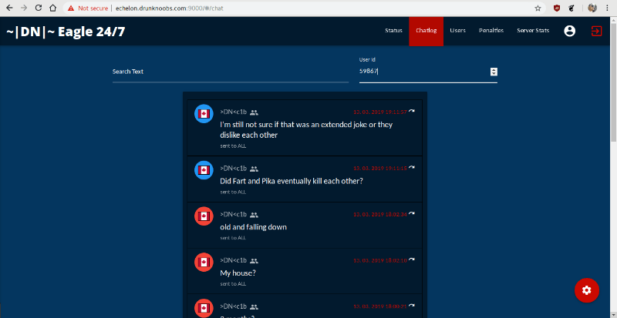
Task: Click the ~|DN|~ Eagle 24/7 title
Action: pyautogui.click(x=56, y=31)
